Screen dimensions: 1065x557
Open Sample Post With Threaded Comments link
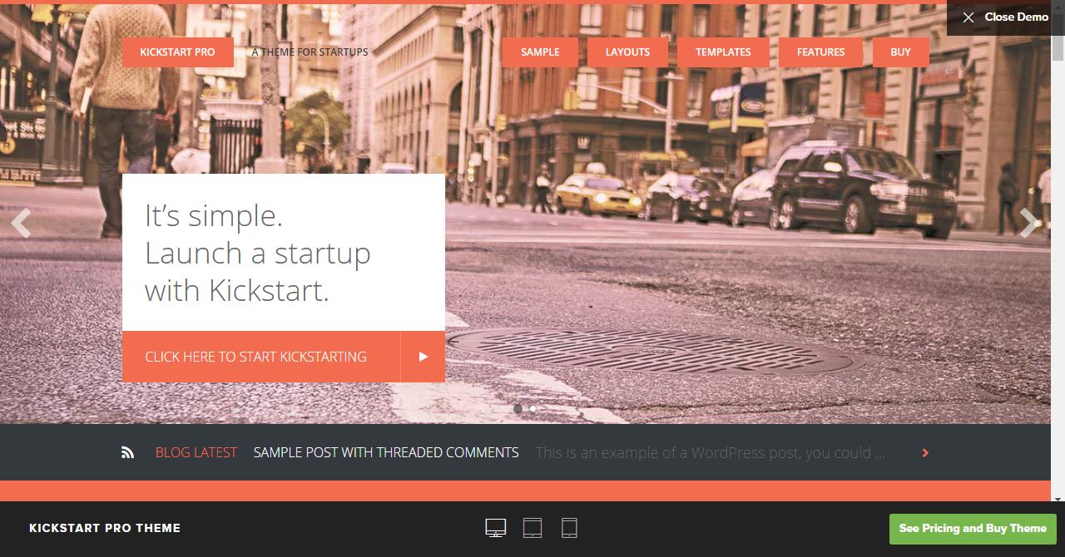coord(386,453)
